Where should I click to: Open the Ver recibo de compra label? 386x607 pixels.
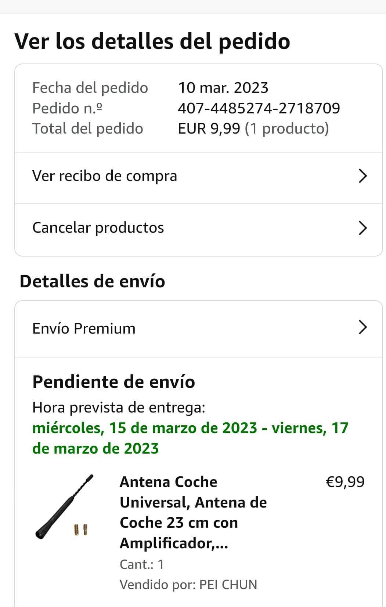coord(105,176)
